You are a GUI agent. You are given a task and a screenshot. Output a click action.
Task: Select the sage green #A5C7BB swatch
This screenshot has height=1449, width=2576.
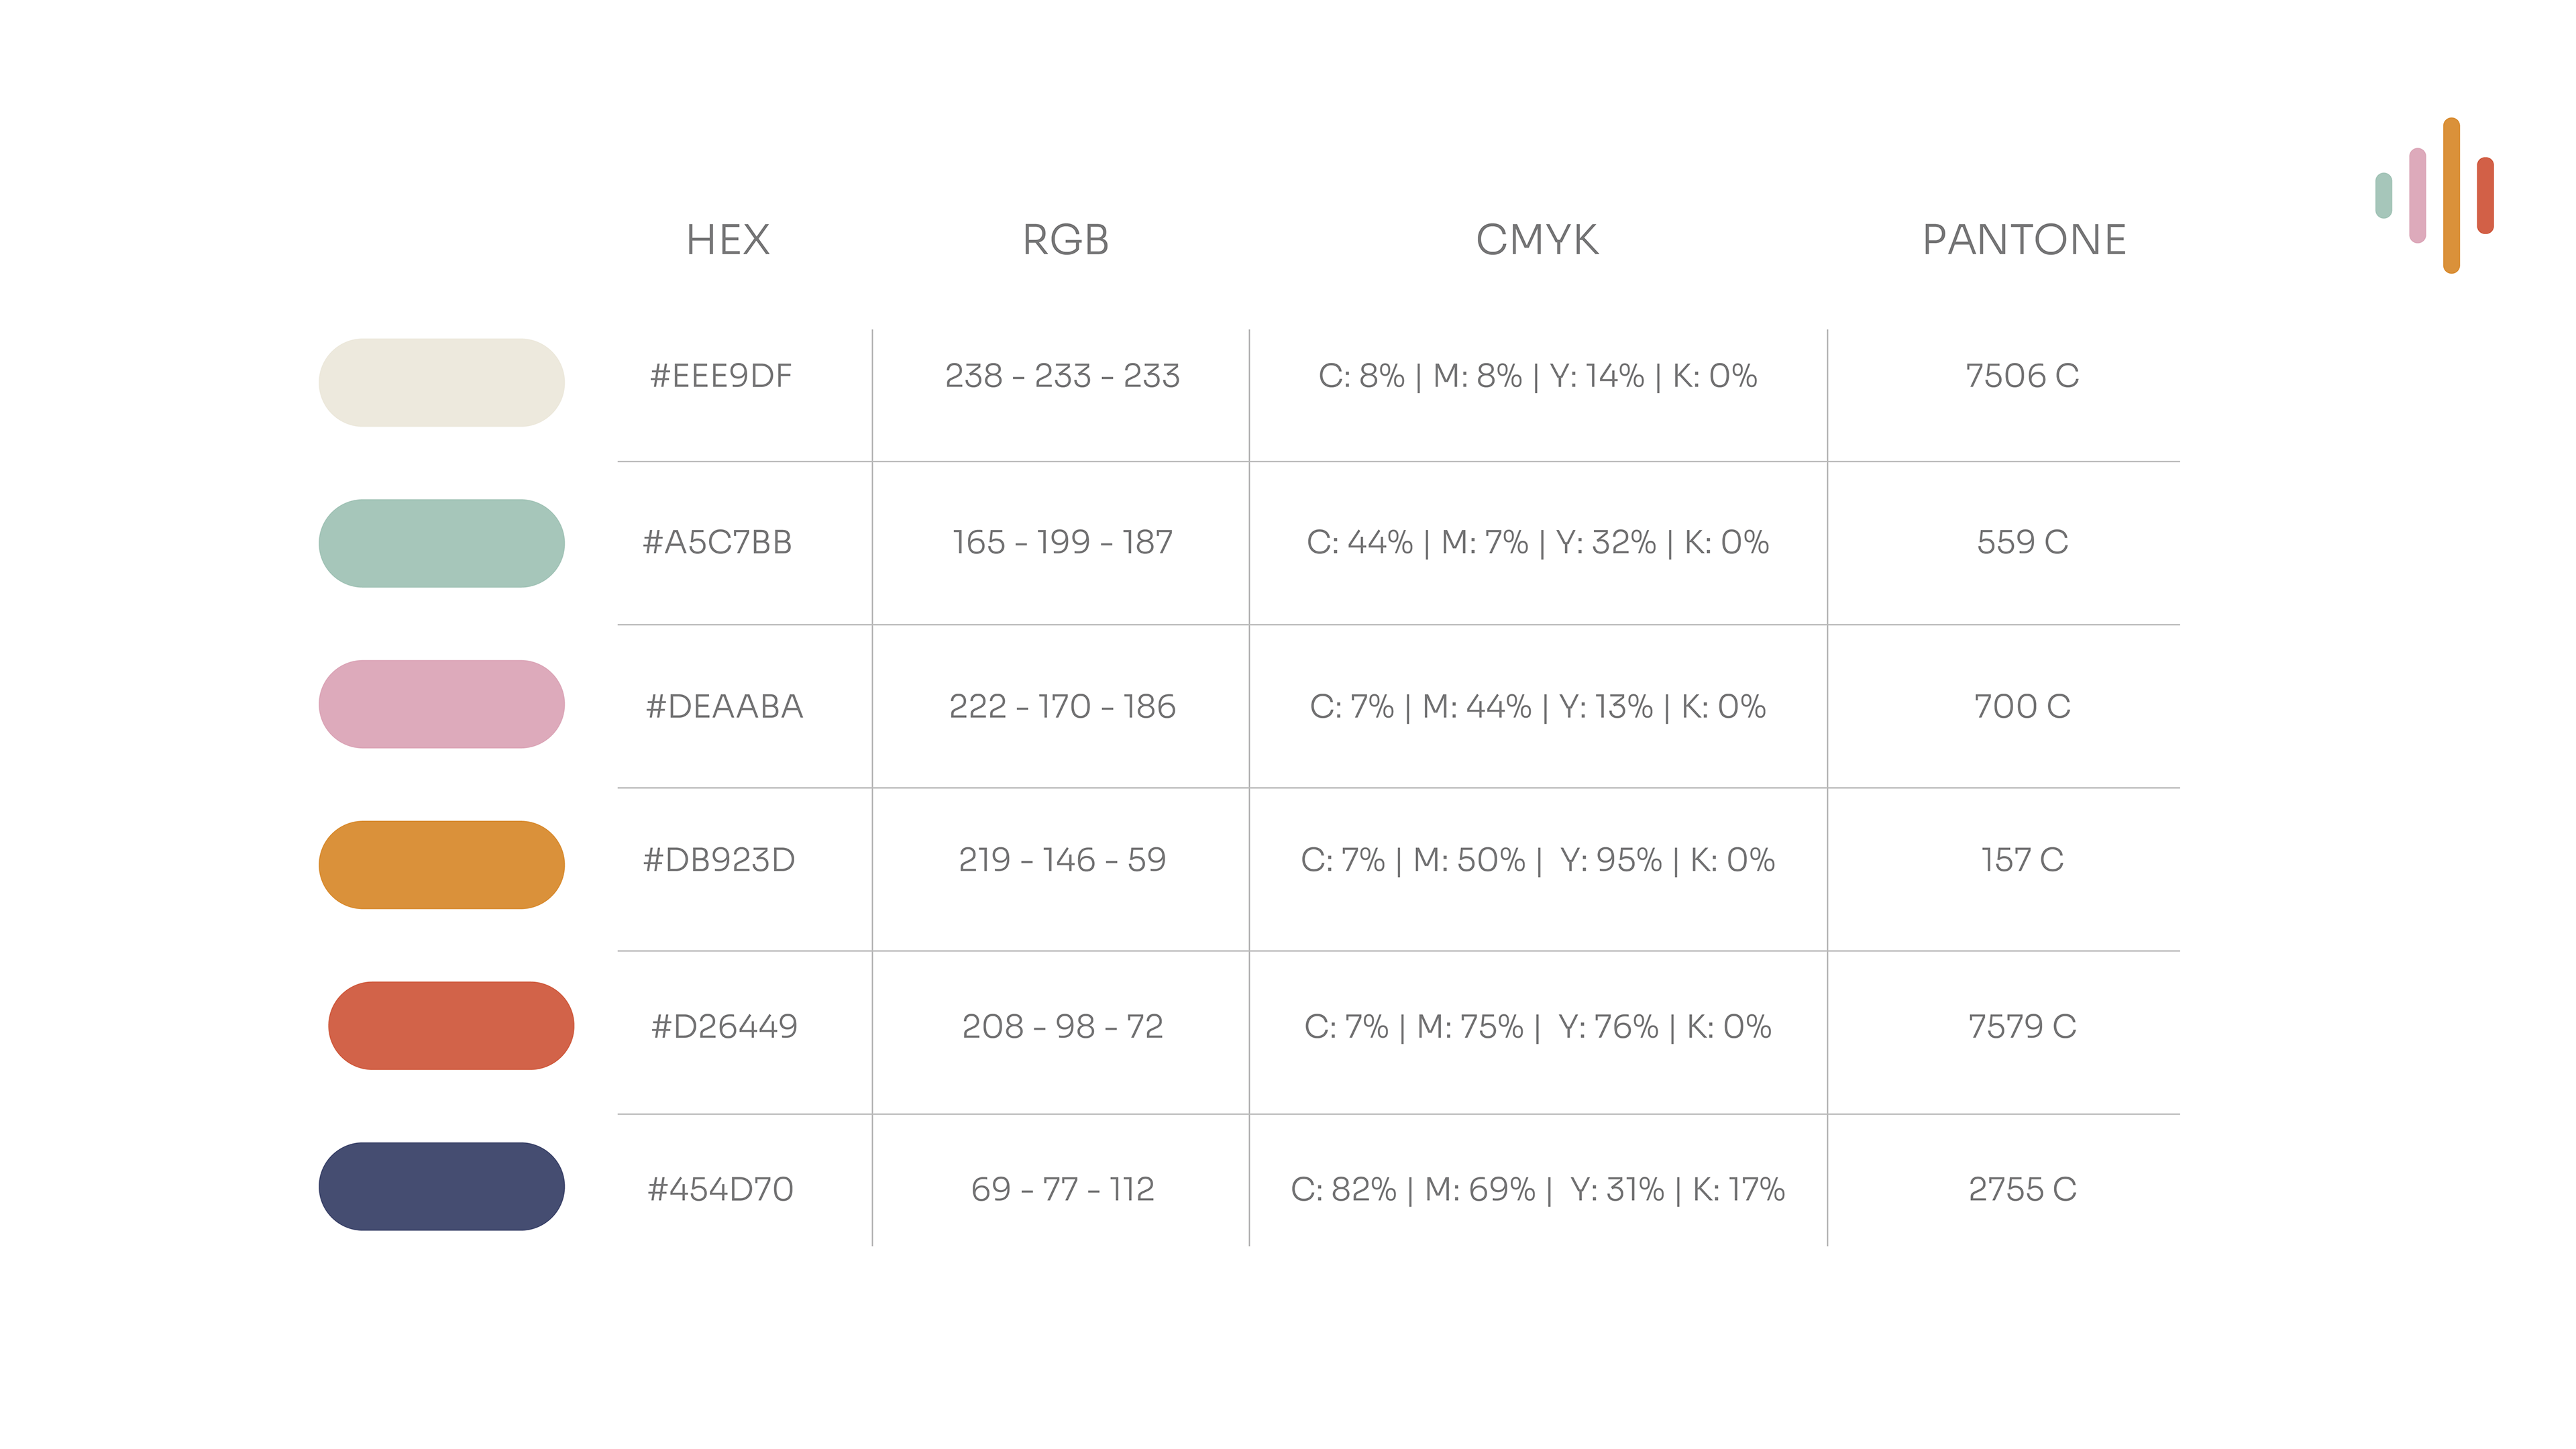click(x=441, y=543)
